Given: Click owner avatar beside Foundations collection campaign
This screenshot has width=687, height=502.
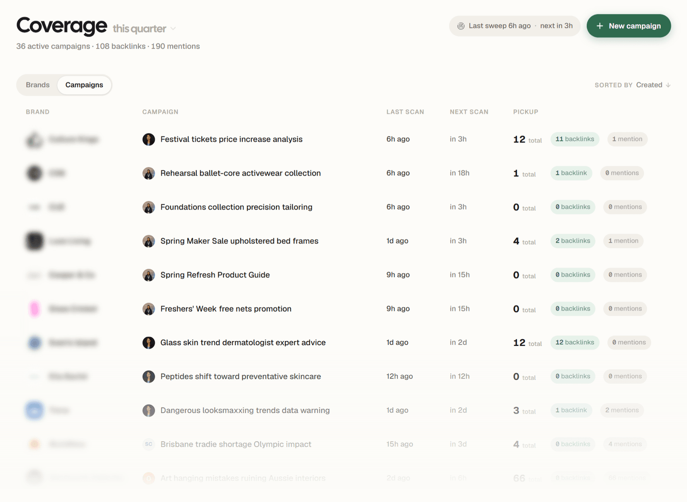Looking at the screenshot, I should click(x=148, y=207).
